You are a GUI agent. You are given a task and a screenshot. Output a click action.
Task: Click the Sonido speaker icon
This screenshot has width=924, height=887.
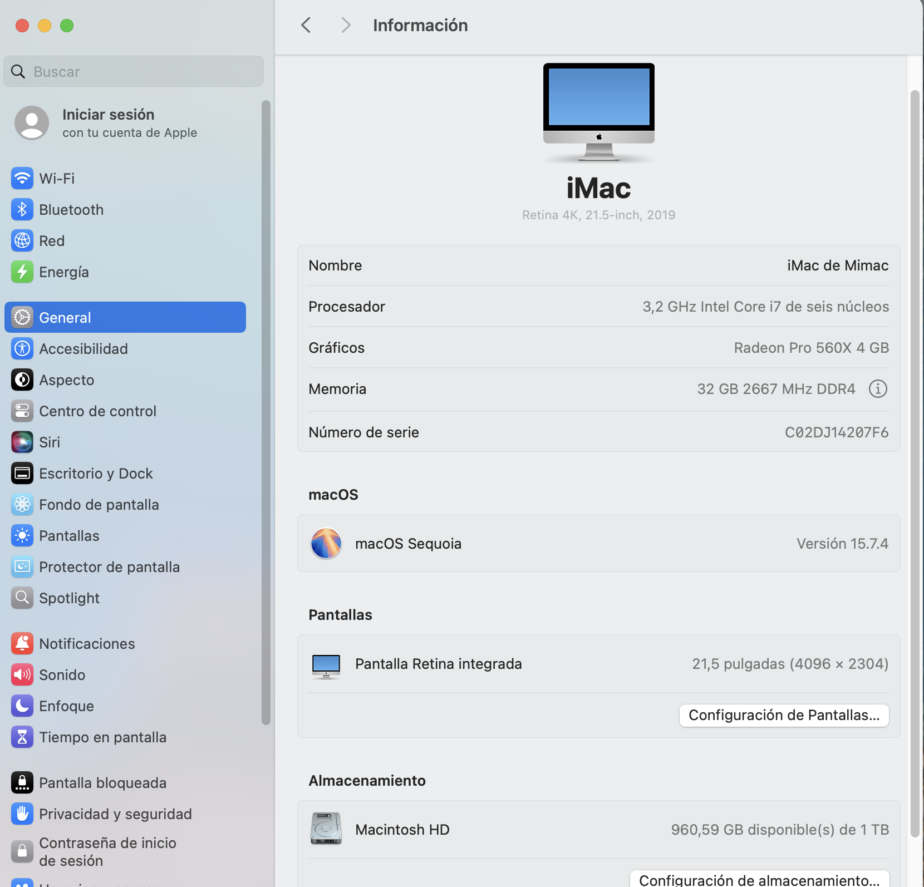[22, 675]
